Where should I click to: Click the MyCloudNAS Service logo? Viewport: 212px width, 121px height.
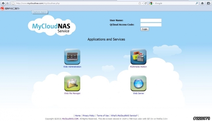click(x=52, y=26)
